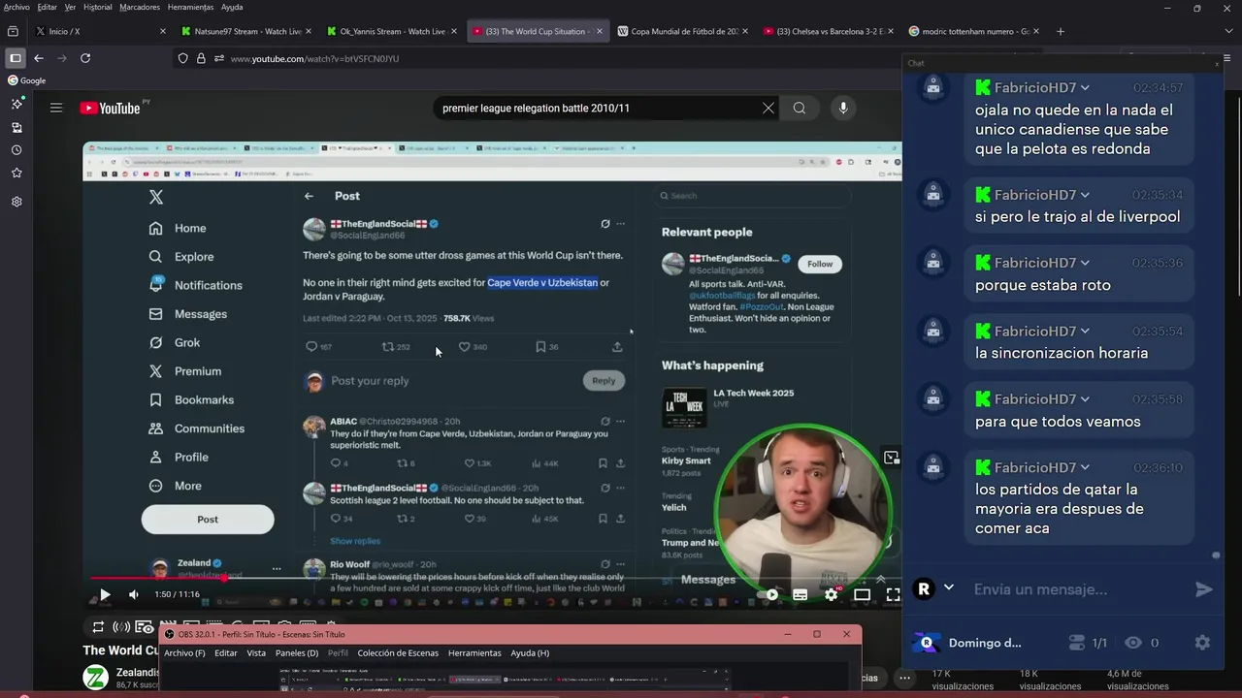Click the site shield tracking-protection icon

[x=182, y=58]
